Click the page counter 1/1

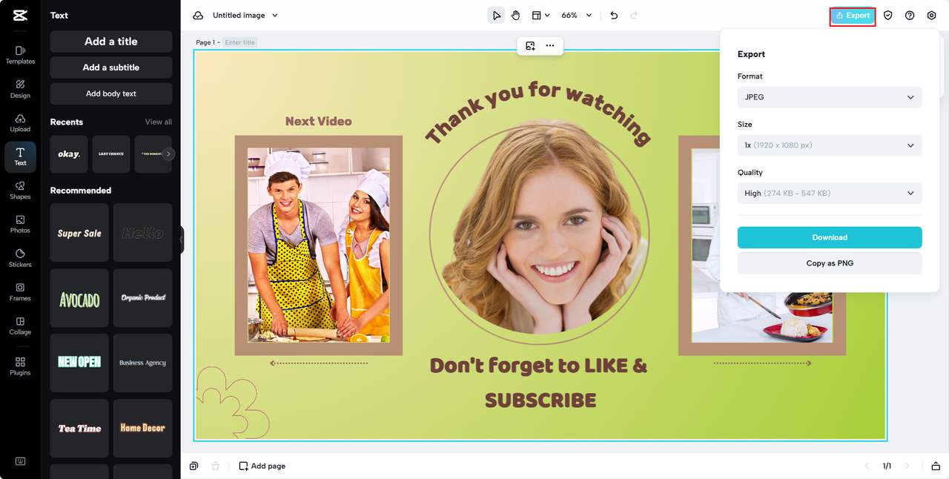(887, 466)
